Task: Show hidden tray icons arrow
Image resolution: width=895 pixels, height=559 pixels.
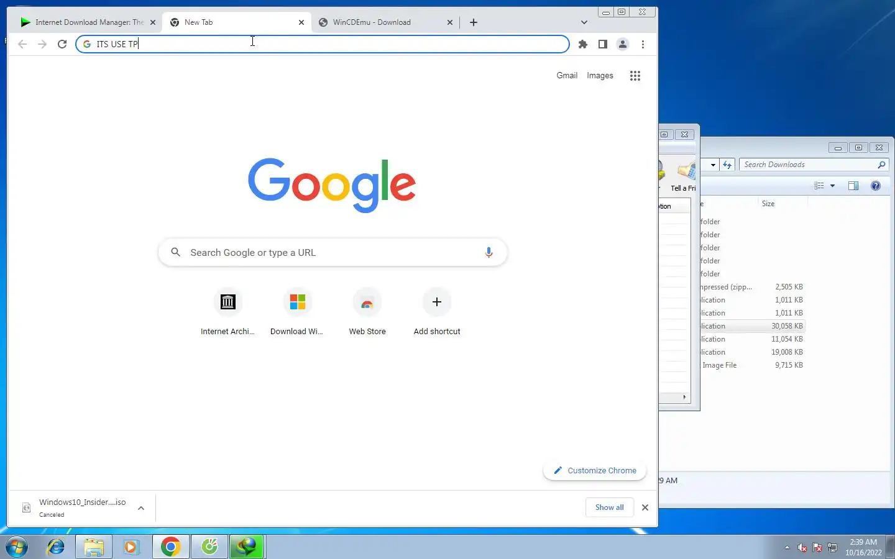Action: click(787, 547)
